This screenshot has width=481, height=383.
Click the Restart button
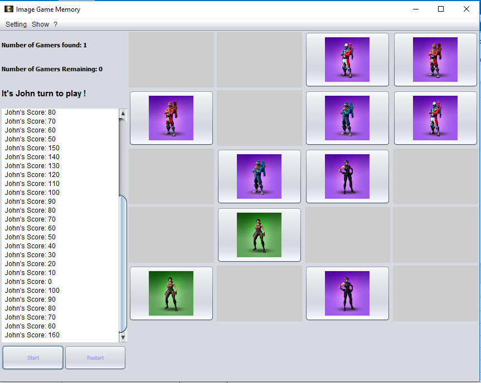click(95, 357)
